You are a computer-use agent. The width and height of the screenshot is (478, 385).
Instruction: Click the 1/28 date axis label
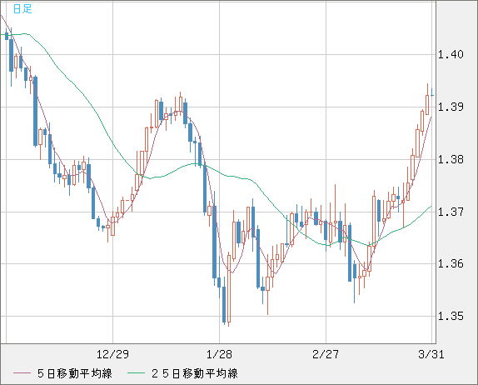[219, 354]
